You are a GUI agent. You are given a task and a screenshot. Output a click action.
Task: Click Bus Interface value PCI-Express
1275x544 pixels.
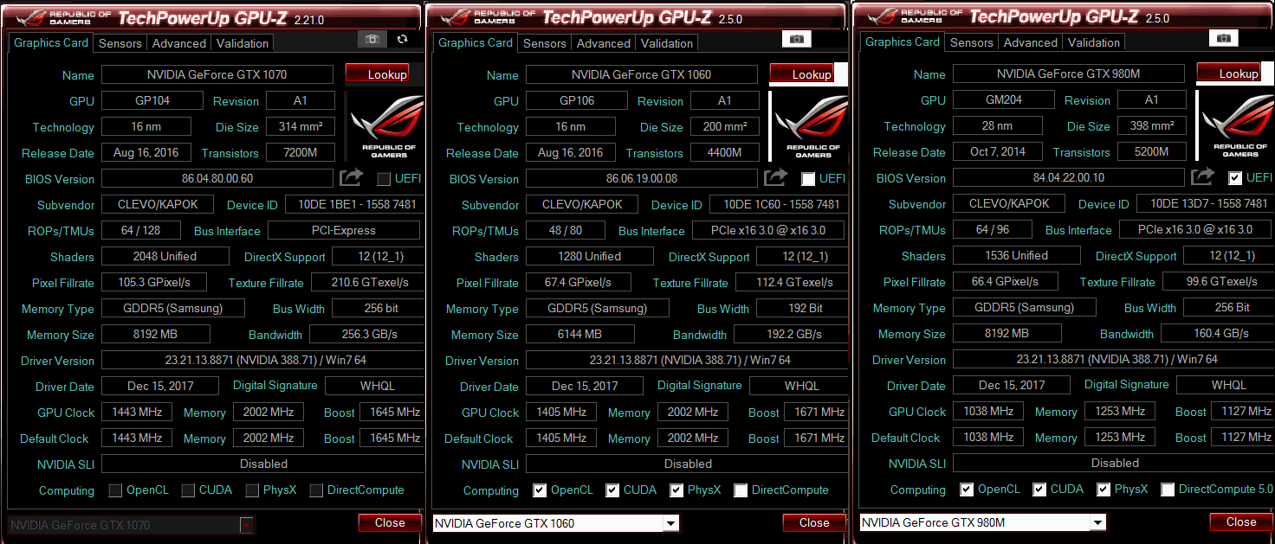pos(344,230)
